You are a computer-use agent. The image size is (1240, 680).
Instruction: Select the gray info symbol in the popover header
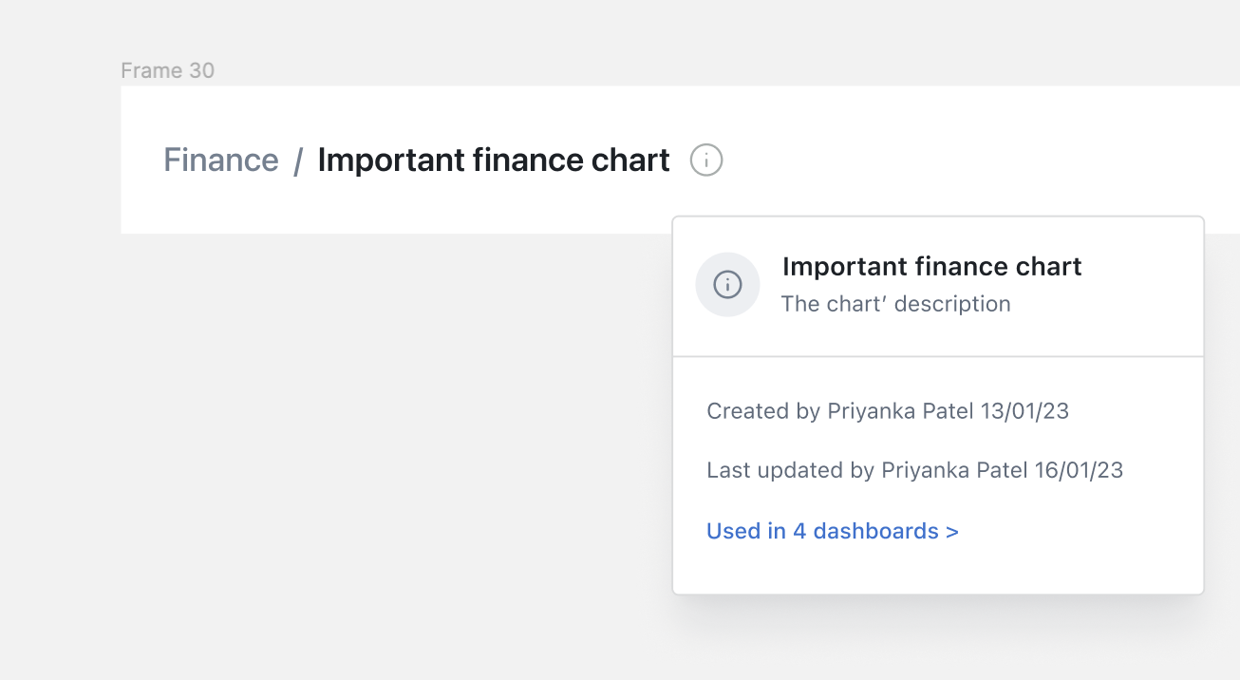(727, 284)
